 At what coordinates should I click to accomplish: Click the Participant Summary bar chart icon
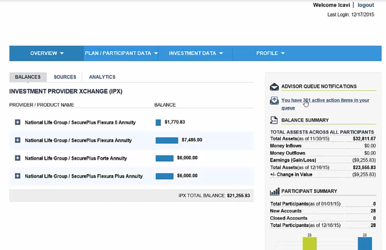[x=274, y=191]
